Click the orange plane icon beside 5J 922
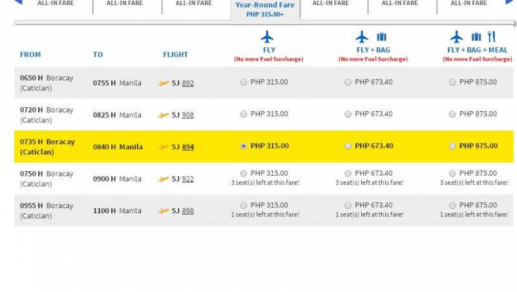Screen dimensions: 517x292 (164, 179)
